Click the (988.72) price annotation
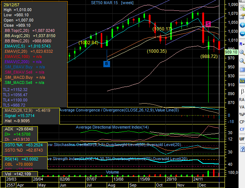This screenshot has width=245, height=188. tap(209, 56)
